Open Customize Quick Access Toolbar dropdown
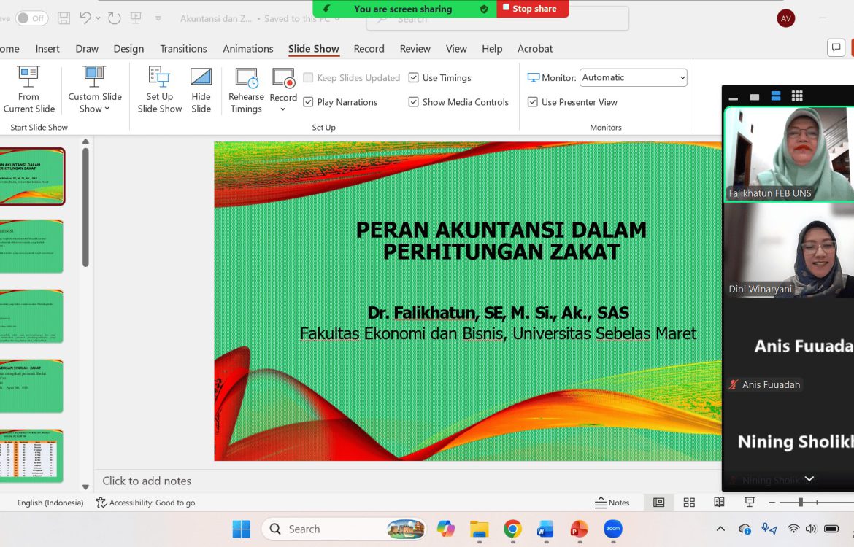Image resolution: width=854 pixels, height=547 pixels. coord(158,18)
